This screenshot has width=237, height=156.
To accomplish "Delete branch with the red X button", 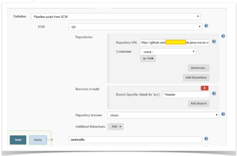I will click(204, 88).
